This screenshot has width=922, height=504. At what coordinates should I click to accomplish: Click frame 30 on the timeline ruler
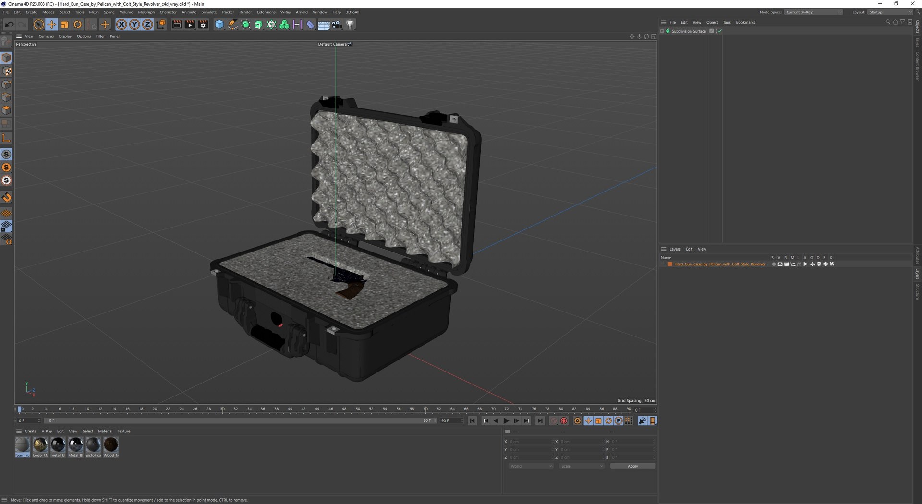(222, 409)
